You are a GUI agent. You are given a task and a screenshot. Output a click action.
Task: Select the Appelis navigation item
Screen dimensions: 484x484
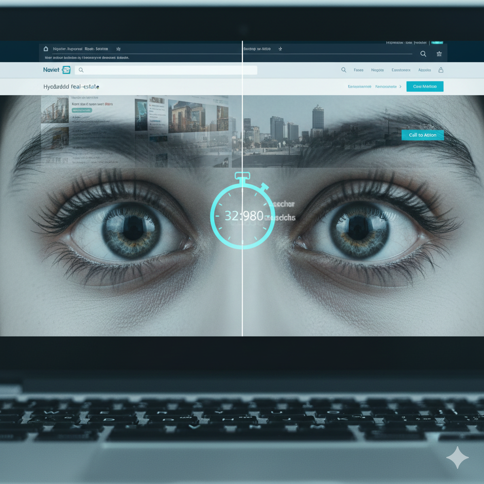(424, 70)
